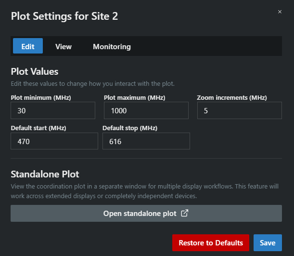294x256 pixels.
Task: Focus the Plot maximum field showing 1000
Action: pyautogui.click(x=146, y=110)
